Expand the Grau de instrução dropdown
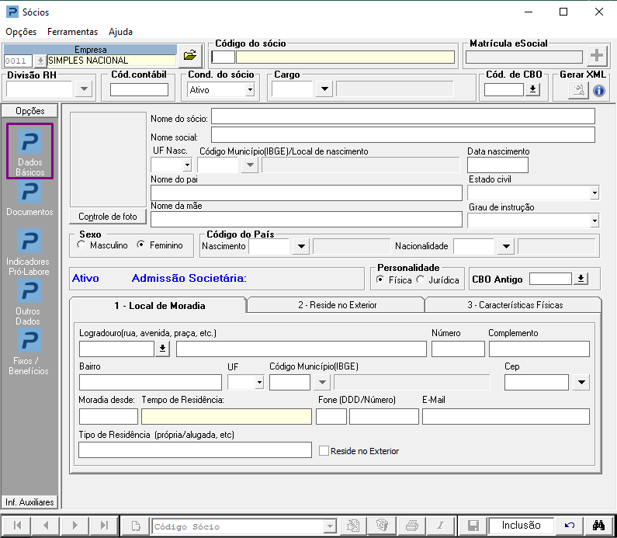Image resolution: width=617 pixels, height=538 pixels. 594,220
